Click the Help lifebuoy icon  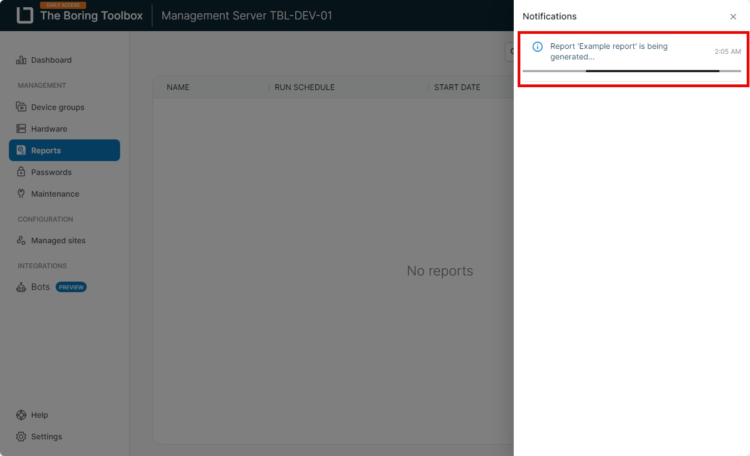pyautogui.click(x=21, y=415)
